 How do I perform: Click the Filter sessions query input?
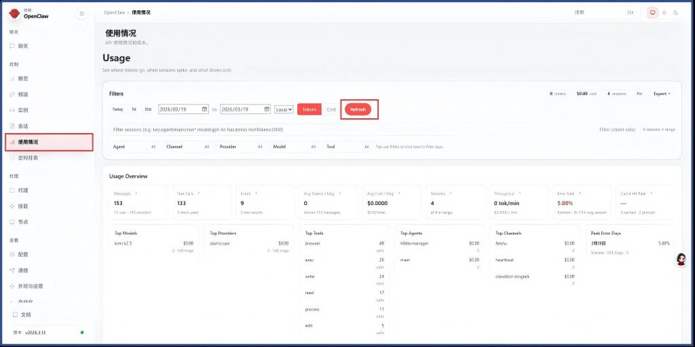coord(350,129)
